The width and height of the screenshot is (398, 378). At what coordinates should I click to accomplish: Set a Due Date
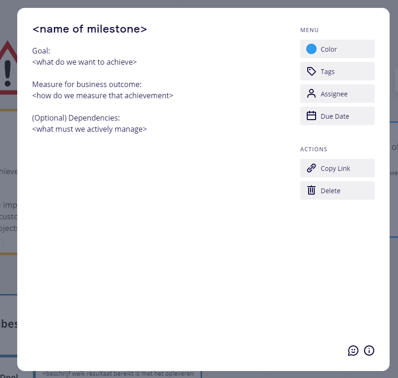click(x=337, y=116)
